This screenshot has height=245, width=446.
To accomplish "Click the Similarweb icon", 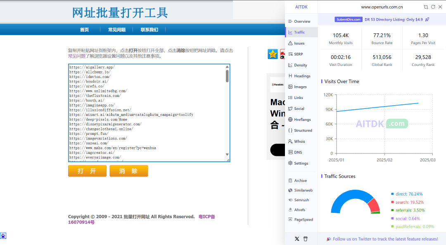I will click(290, 190).
